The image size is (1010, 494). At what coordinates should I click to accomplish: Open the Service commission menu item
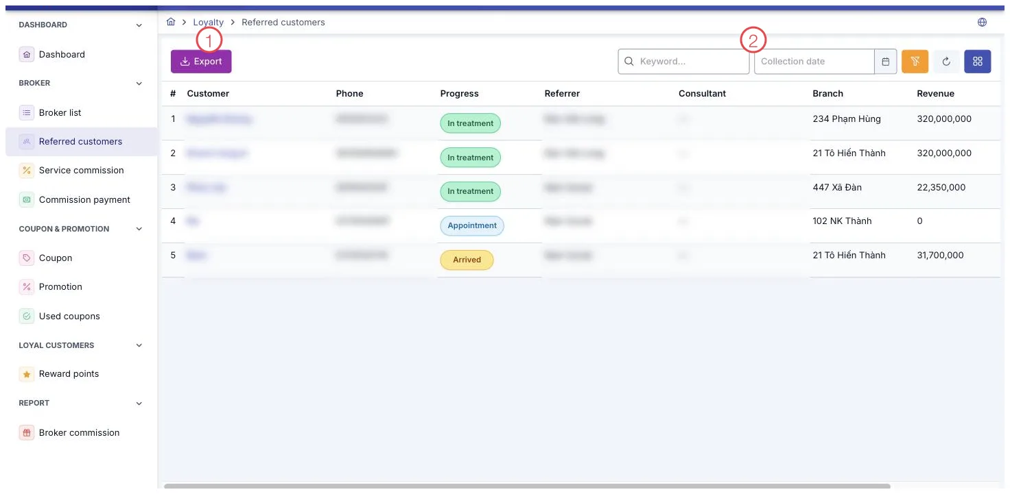click(x=81, y=170)
